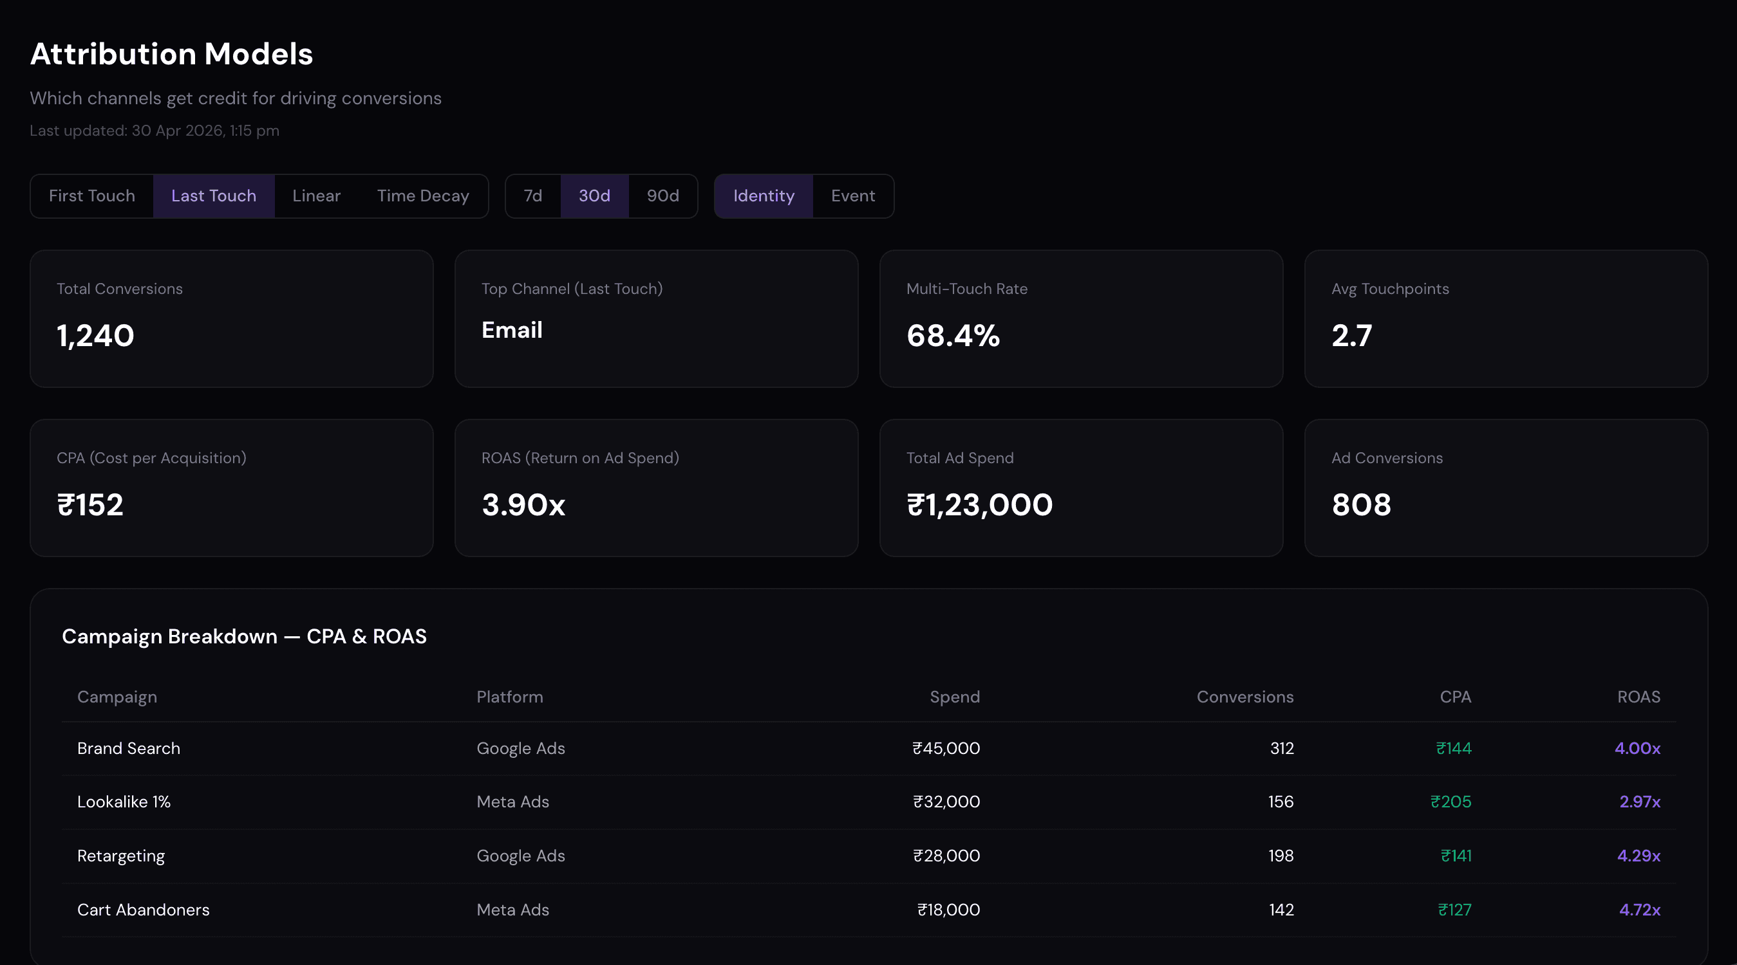Select the Last Touch model tab

coord(214,196)
